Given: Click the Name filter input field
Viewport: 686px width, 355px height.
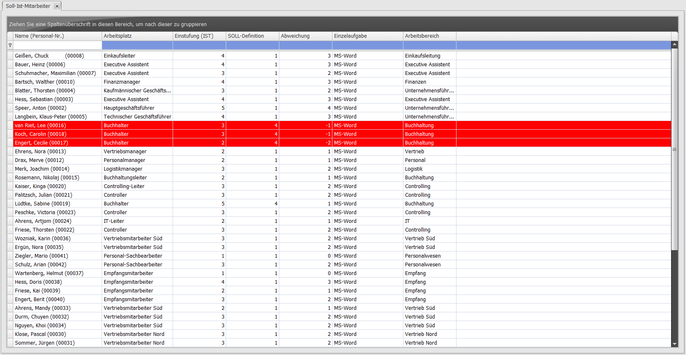Looking at the screenshot, I should click(x=57, y=45).
